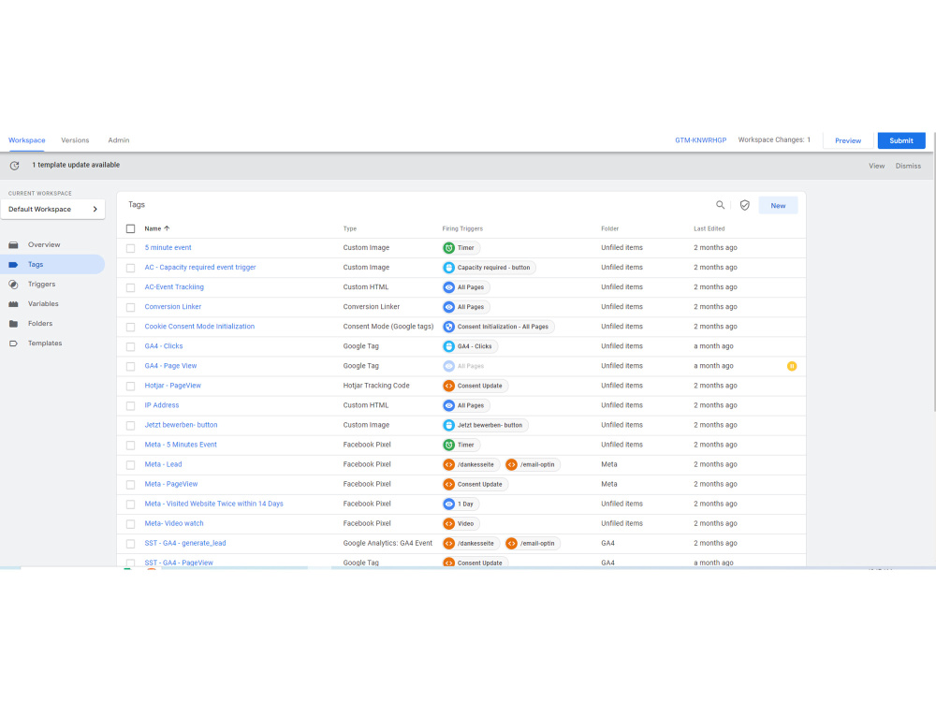The width and height of the screenshot is (936, 702).
Task: Switch to the Workspace tab
Action: [x=27, y=140]
